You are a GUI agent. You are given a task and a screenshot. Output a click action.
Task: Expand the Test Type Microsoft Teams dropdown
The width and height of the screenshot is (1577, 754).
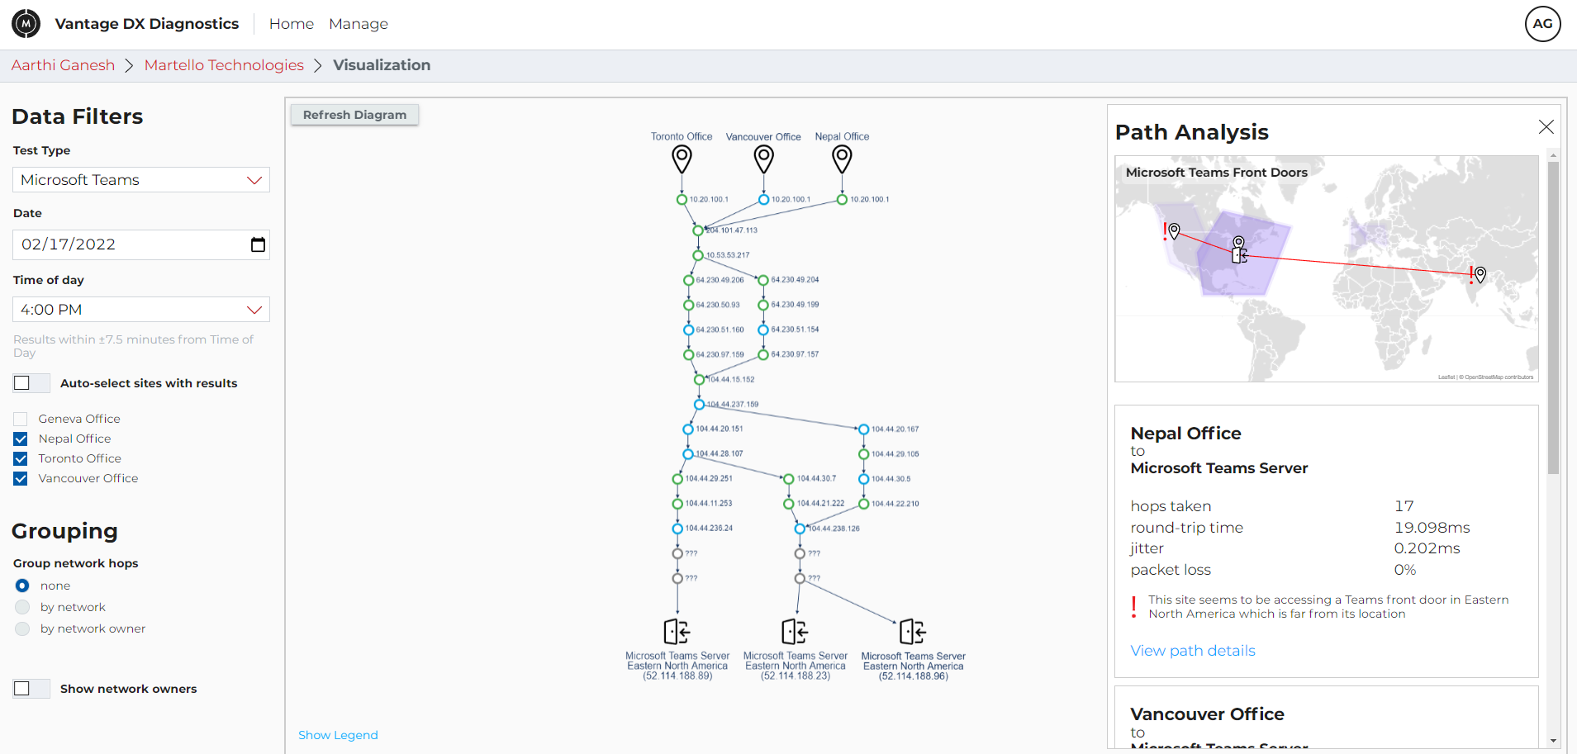point(141,180)
